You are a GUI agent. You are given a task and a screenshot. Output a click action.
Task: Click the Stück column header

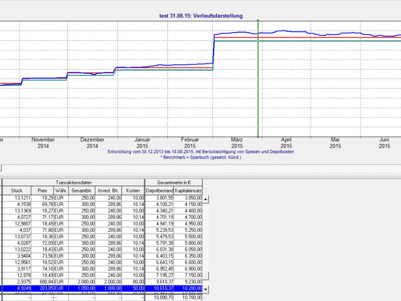click(17, 191)
